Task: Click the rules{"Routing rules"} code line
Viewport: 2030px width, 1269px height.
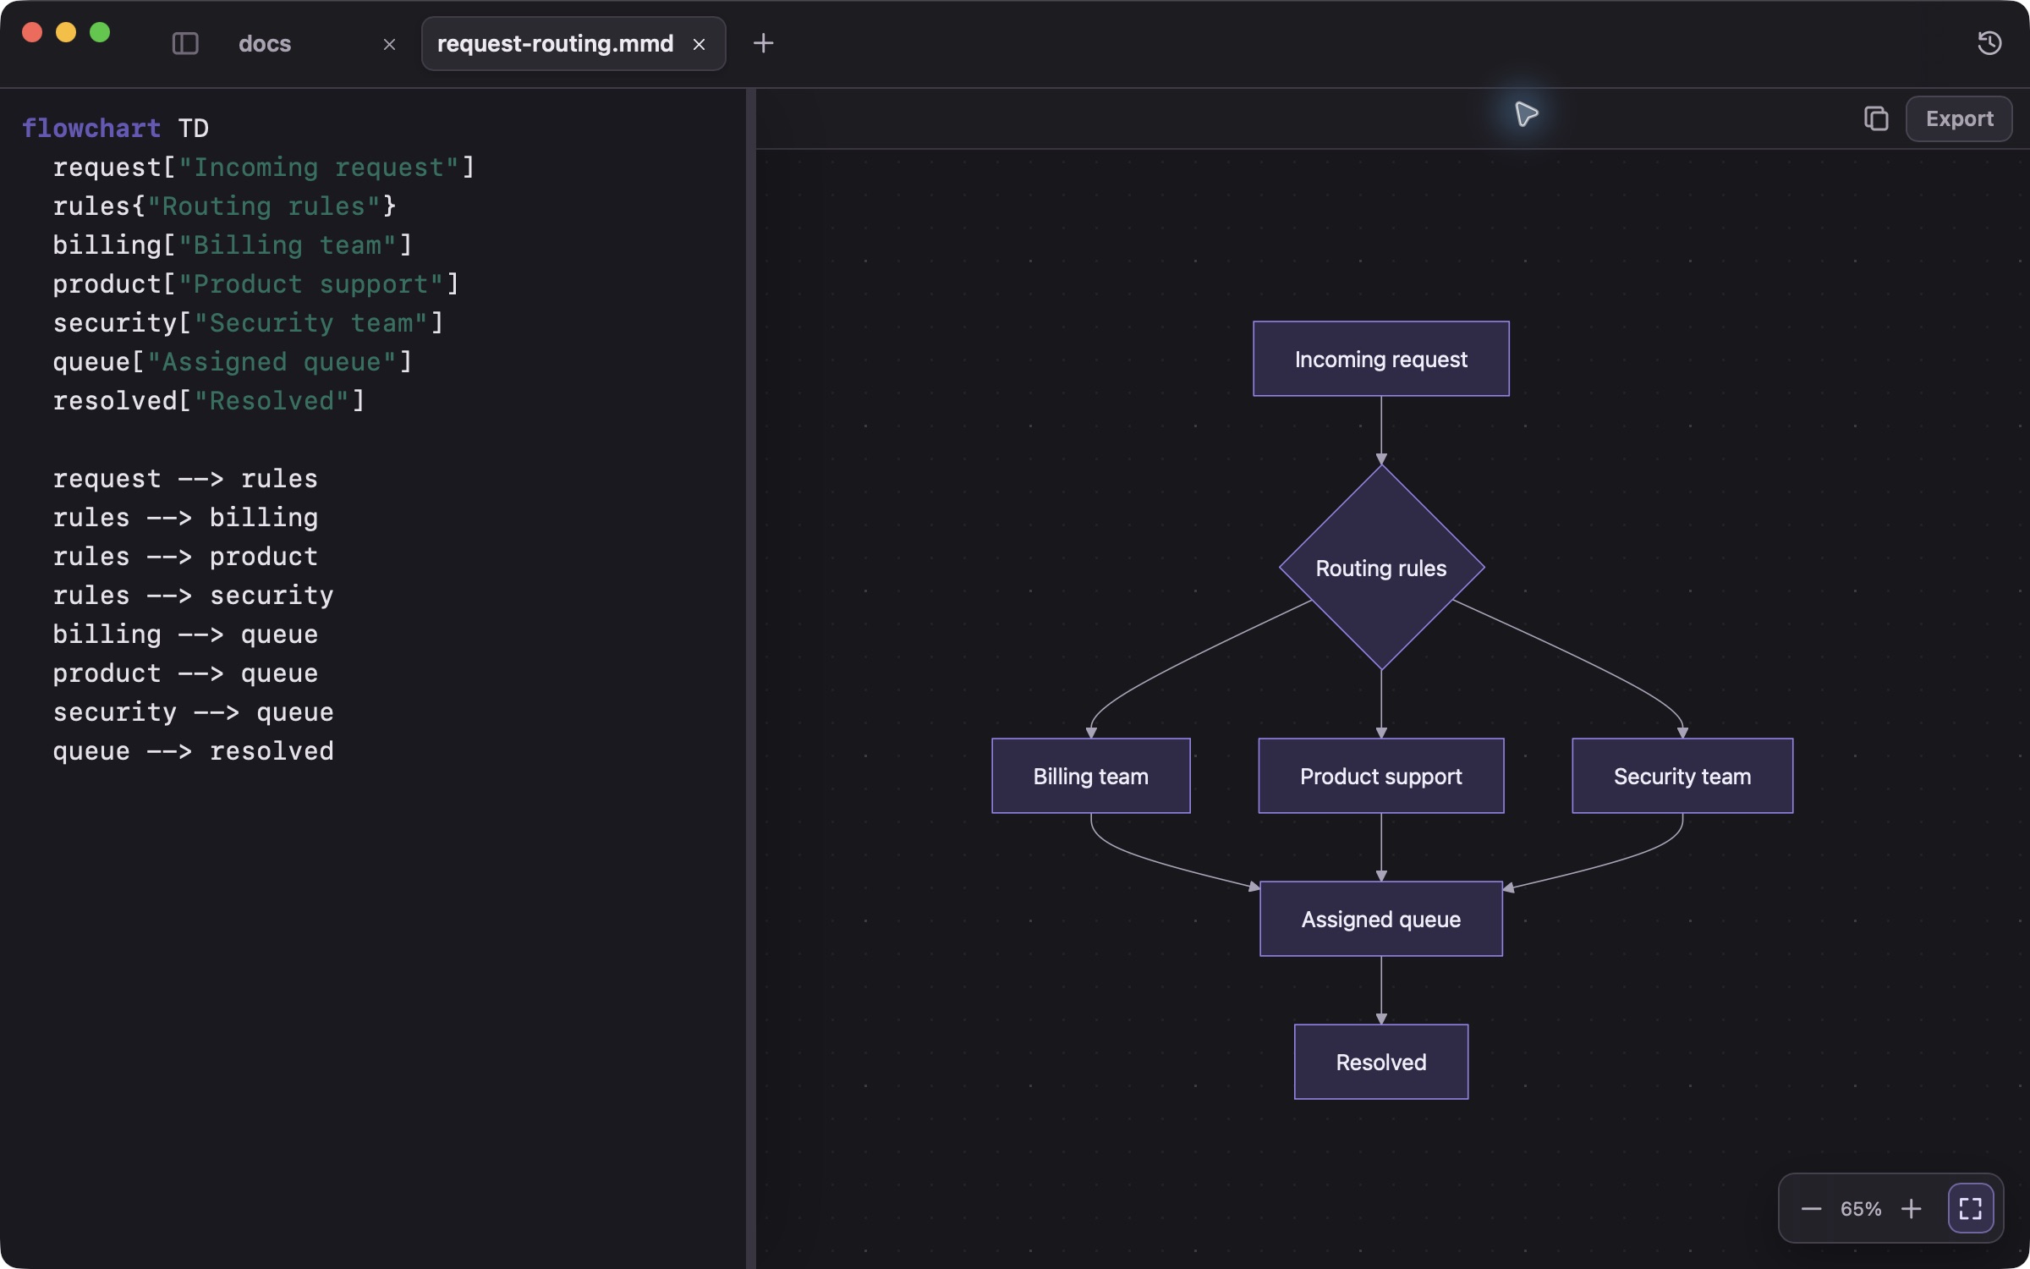Action: click(x=224, y=206)
